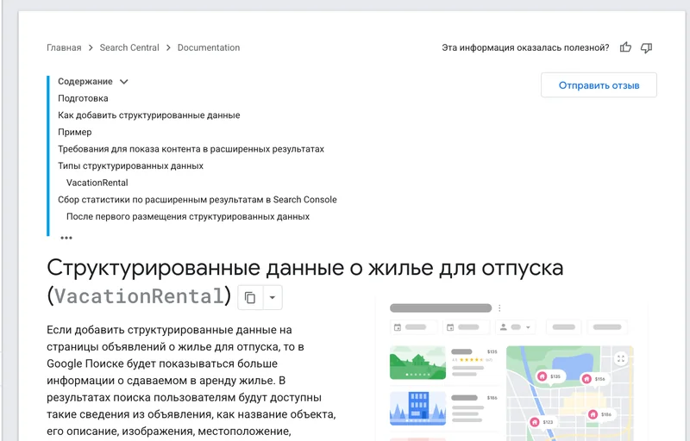Go to Типы структурированных данных section
Screen dimensions: 690x441
(131, 166)
